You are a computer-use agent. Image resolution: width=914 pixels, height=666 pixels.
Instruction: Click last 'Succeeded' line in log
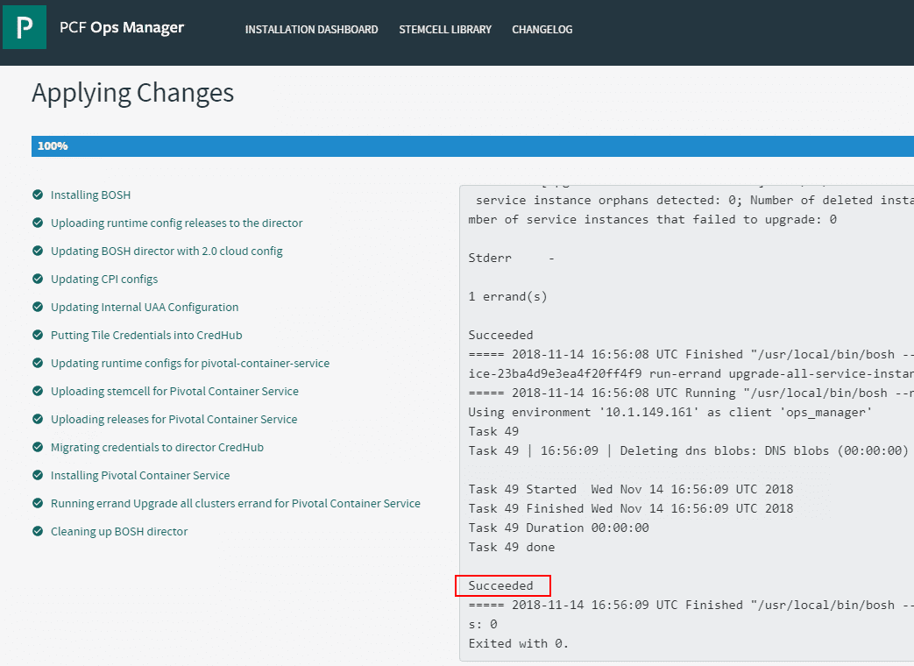tap(500, 585)
